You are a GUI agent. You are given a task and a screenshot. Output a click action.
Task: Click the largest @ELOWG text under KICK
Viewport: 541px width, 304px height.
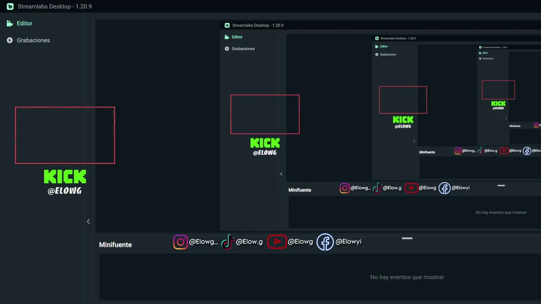[65, 191]
